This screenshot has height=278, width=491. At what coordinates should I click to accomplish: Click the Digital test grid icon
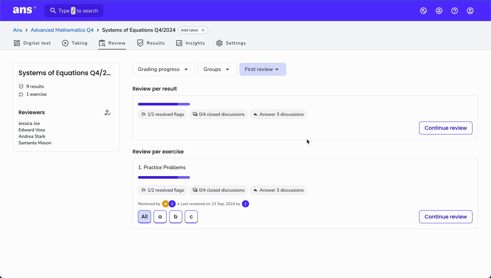[17, 43]
